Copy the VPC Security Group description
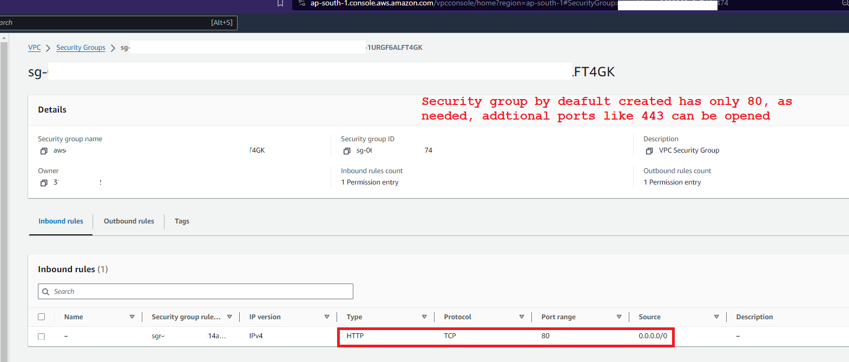849x362 pixels. click(x=649, y=151)
